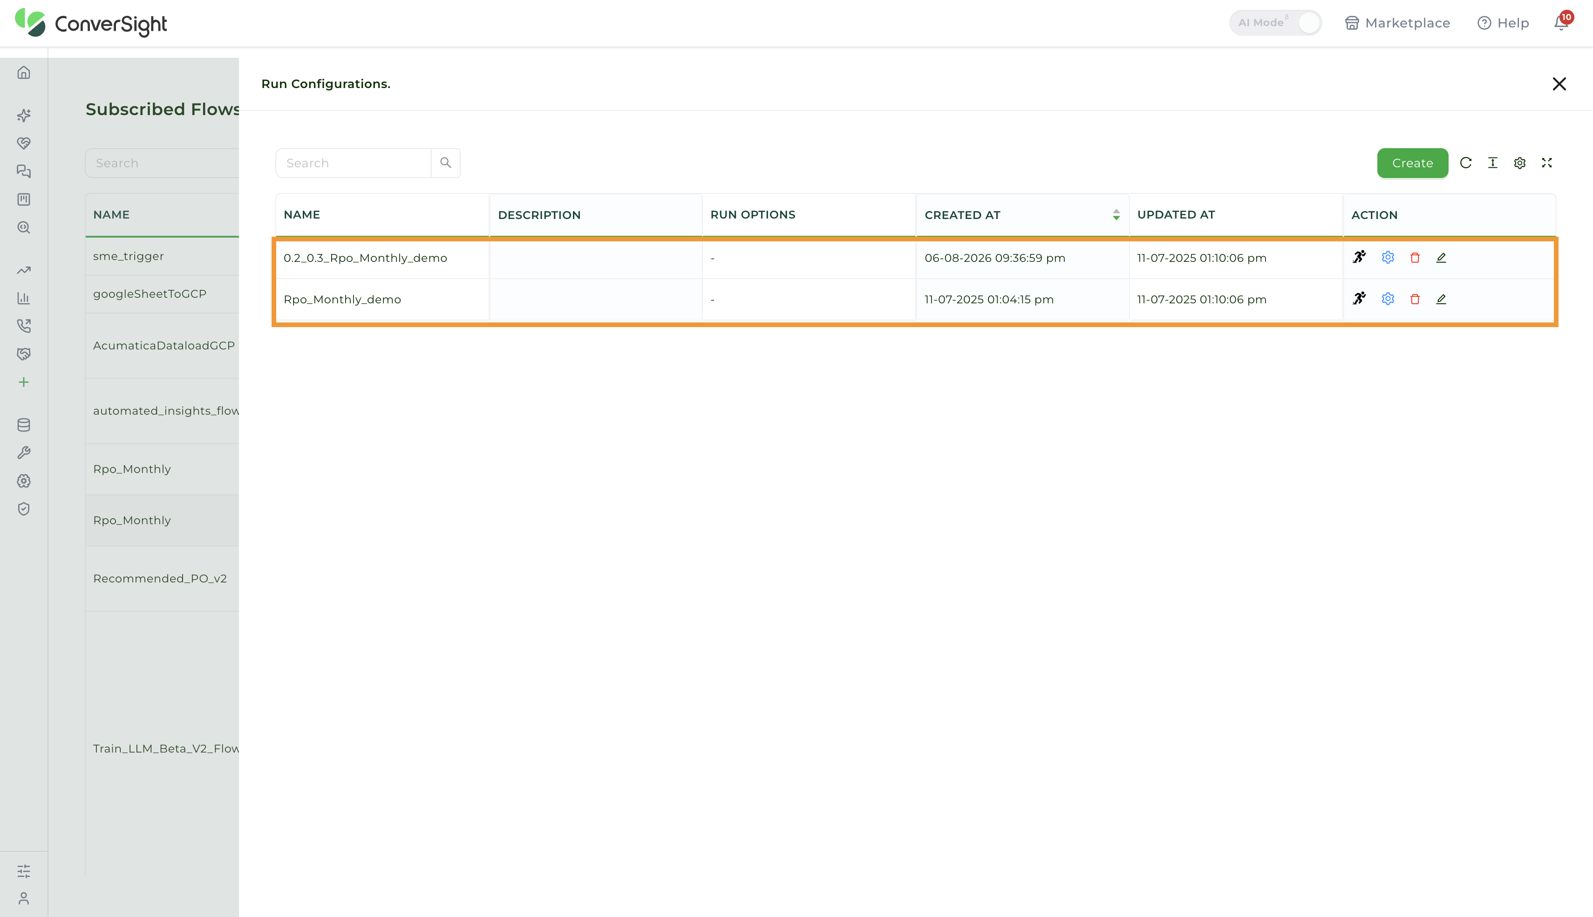Edit the 0.2_0.3_Rpo_Monthly_demo configuration
This screenshot has height=917, width=1593.
[1441, 258]
